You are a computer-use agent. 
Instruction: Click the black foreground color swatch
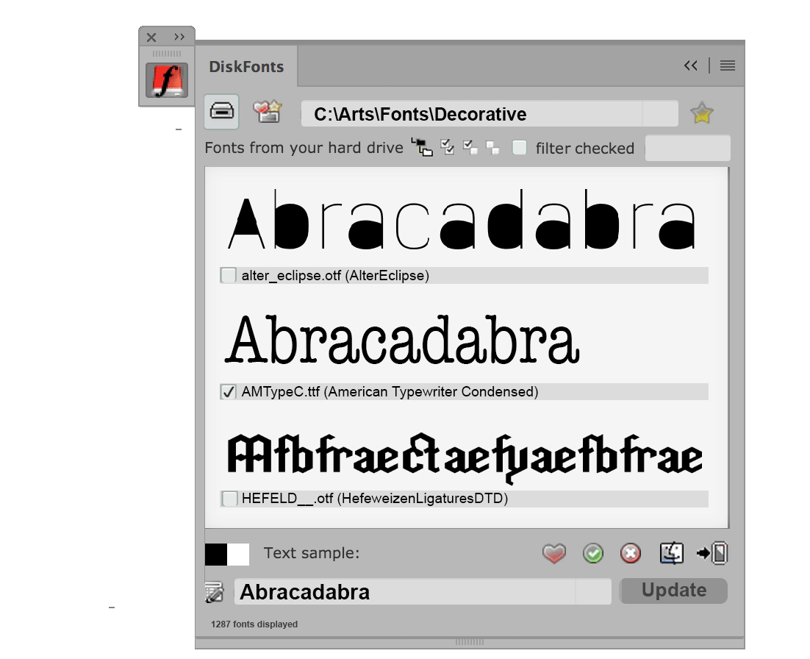216,554
